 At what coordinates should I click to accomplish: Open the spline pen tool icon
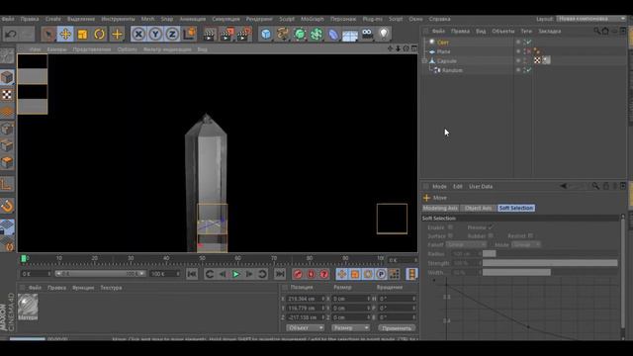pos(283,35)
